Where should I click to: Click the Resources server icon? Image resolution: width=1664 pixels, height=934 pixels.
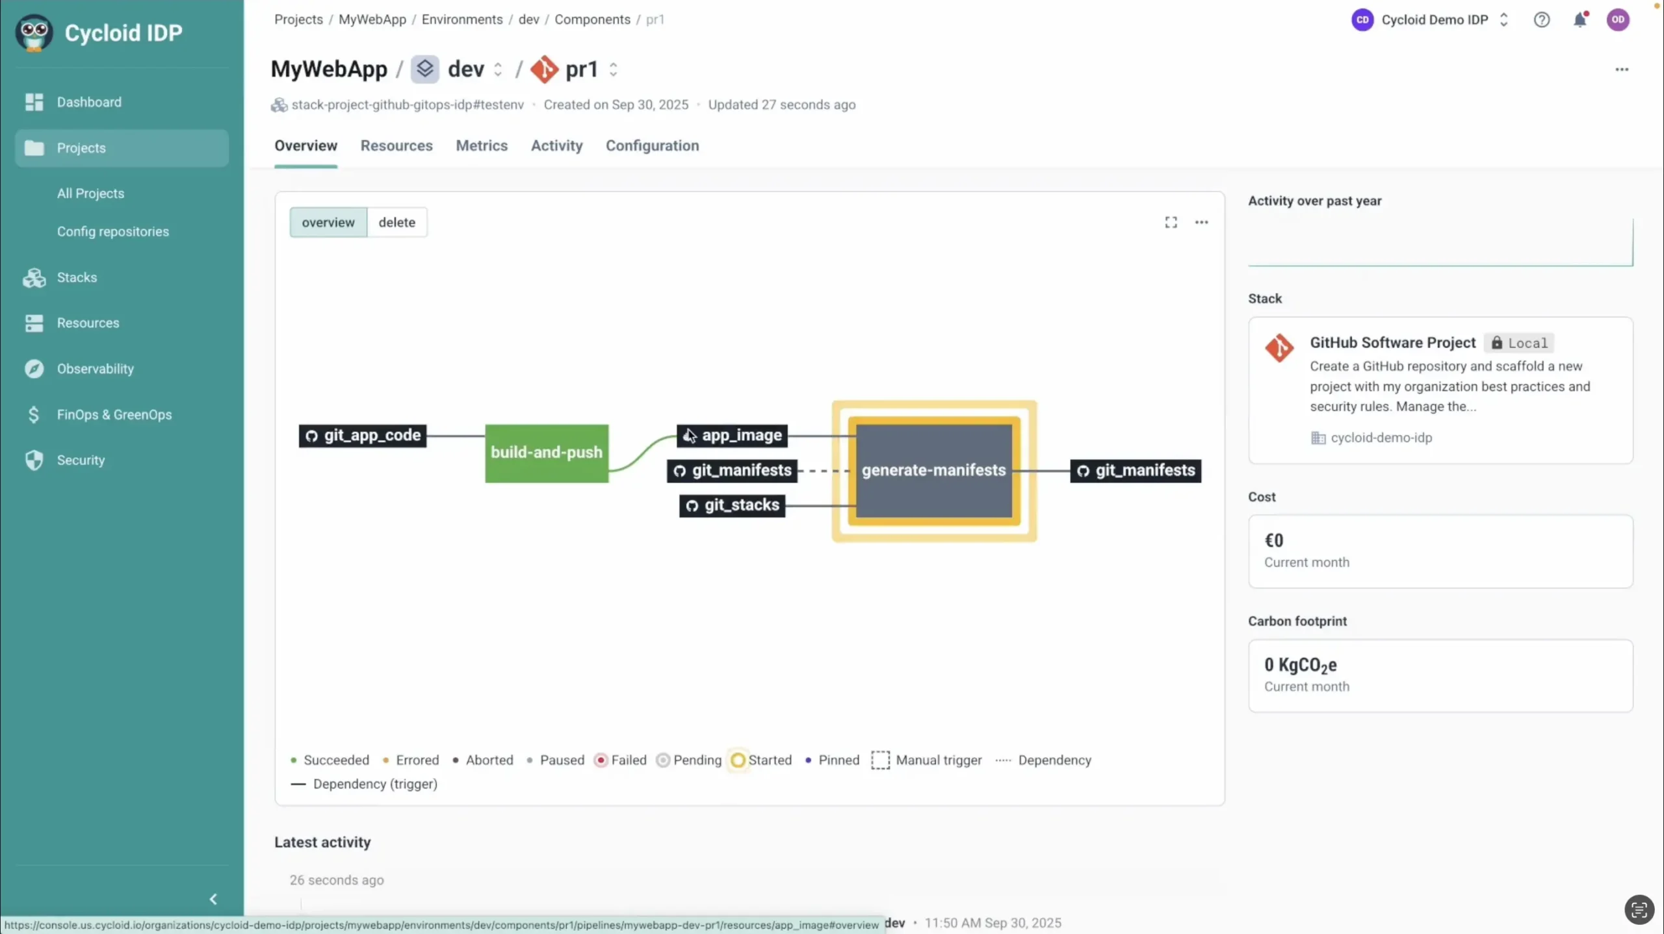tap(34, 323)
